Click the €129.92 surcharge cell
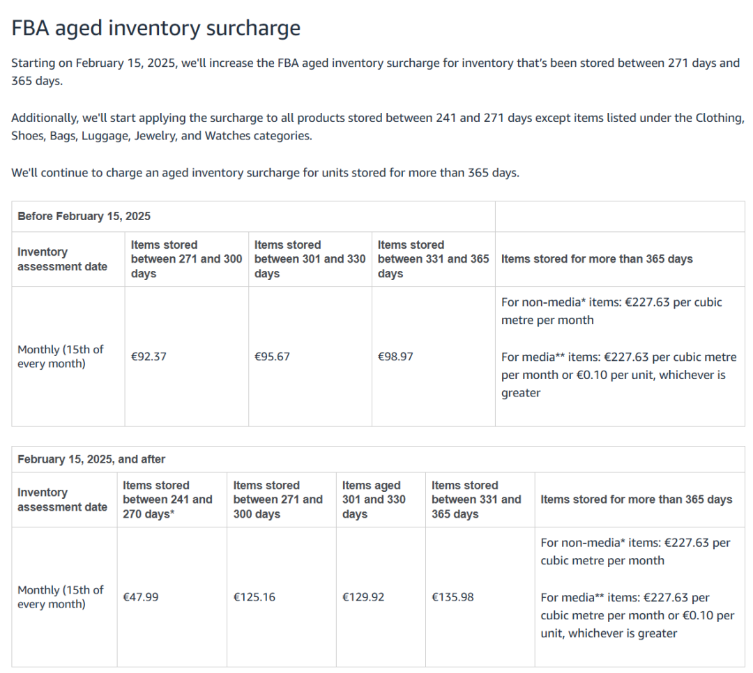This screenshot has height=673, width=753. (x=363, y=597)
